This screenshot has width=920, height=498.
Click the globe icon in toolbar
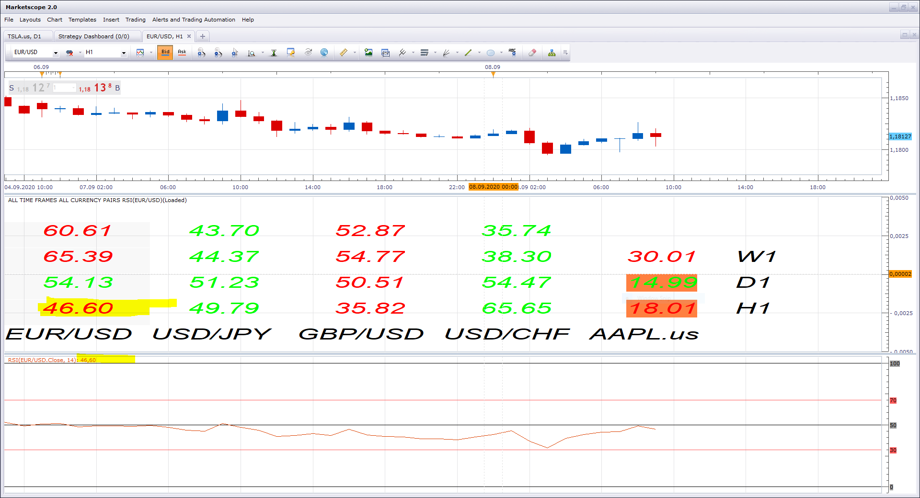click(x=324, y=53)
